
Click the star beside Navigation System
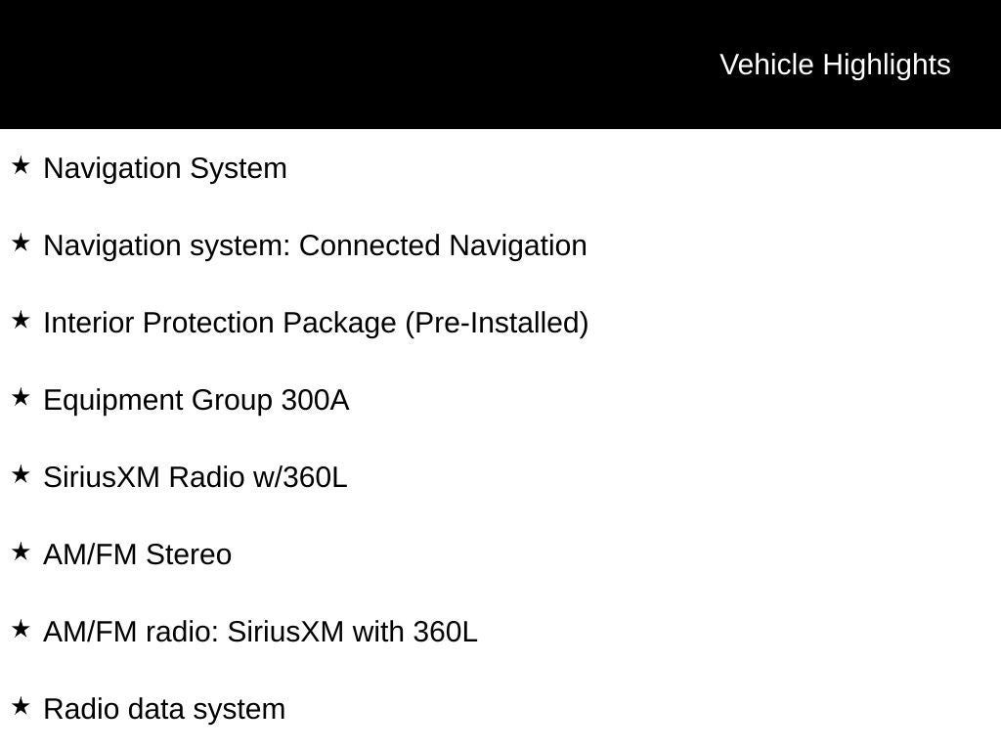pos(21,166)
